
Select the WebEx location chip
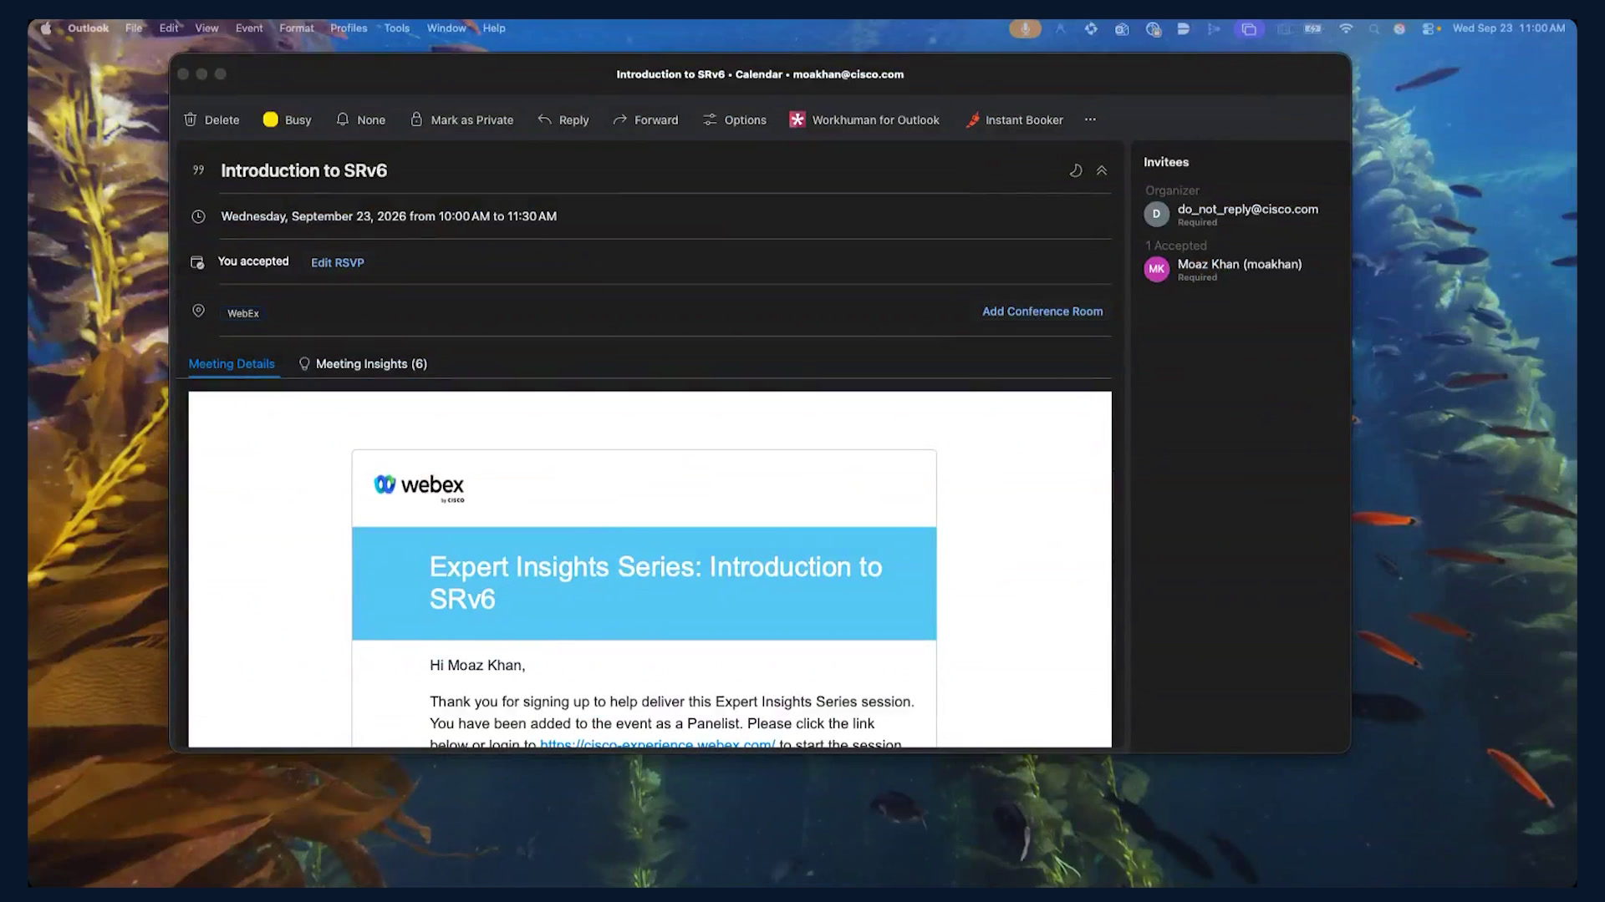tap(243, 313)
